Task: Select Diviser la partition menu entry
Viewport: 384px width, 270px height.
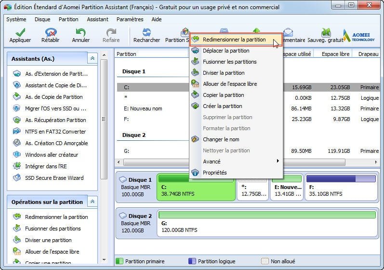Action: [x=236, y=73]
